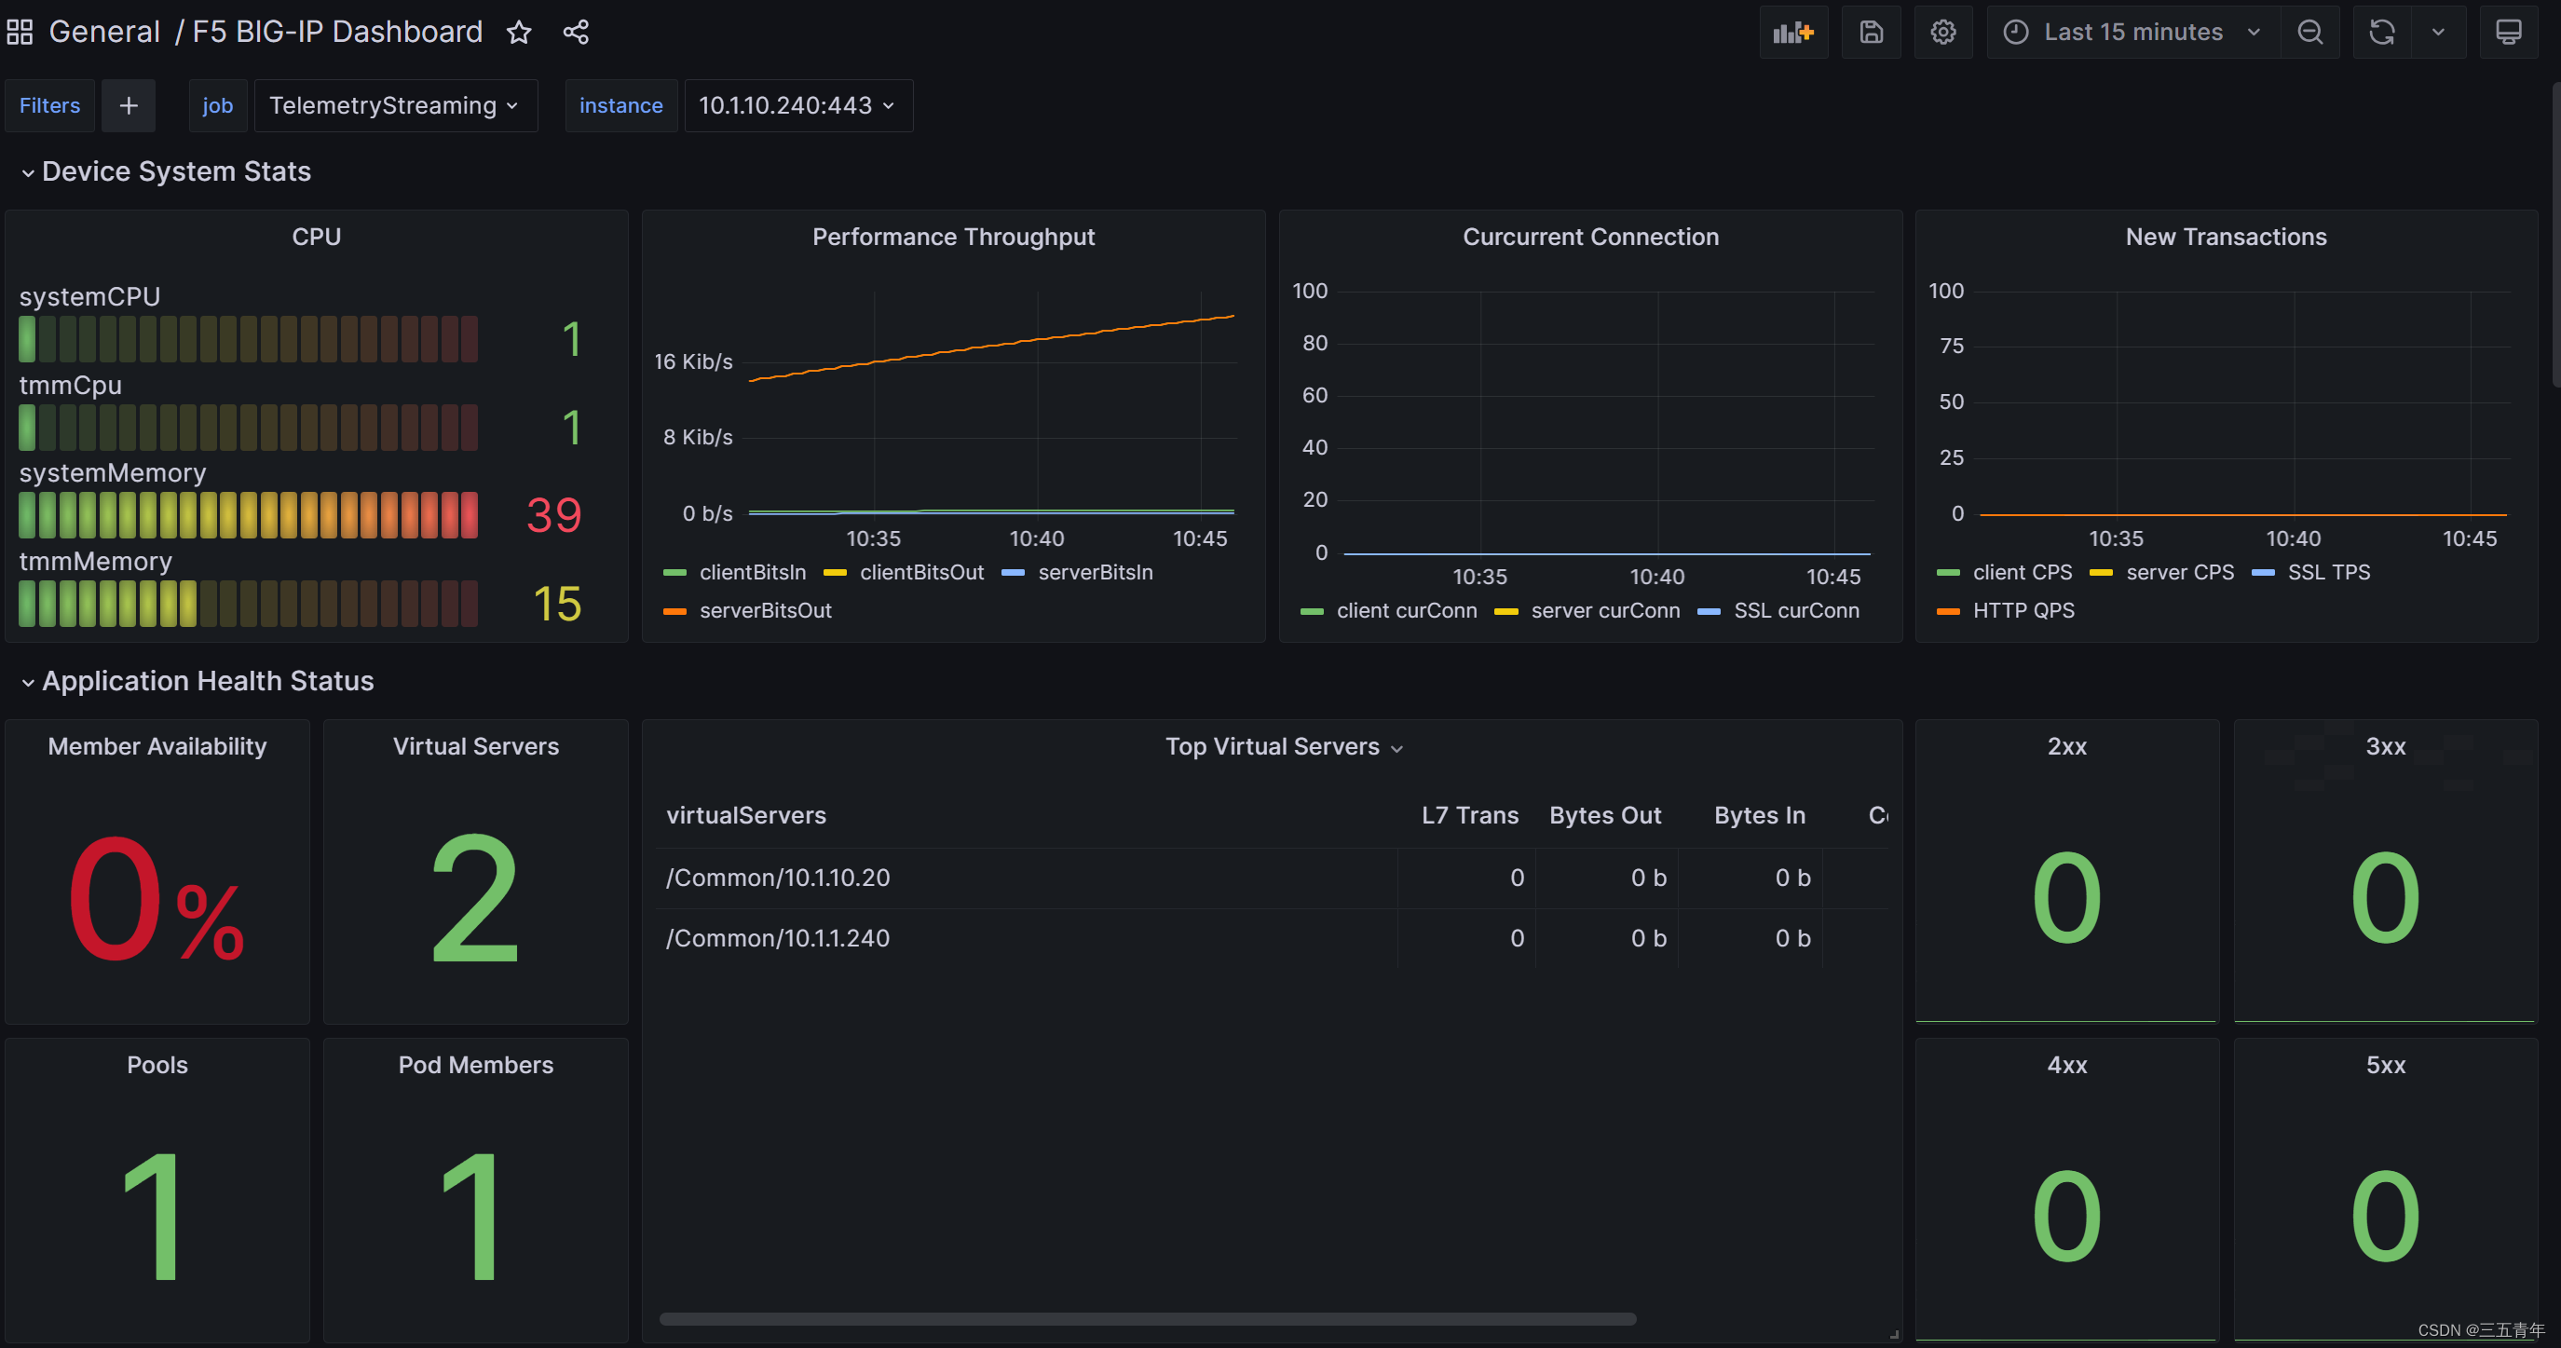Open the Performance Throughput panel title

click(x=953, y=237)
